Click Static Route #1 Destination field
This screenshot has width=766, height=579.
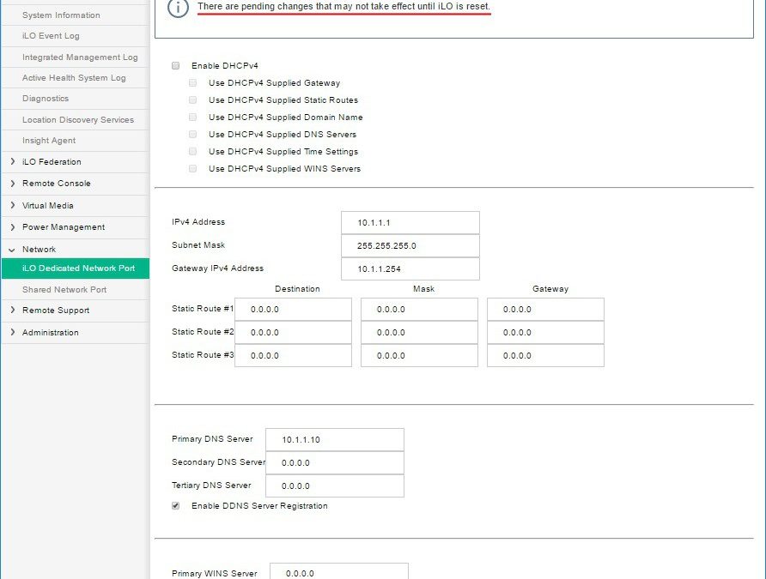point(293,310)
